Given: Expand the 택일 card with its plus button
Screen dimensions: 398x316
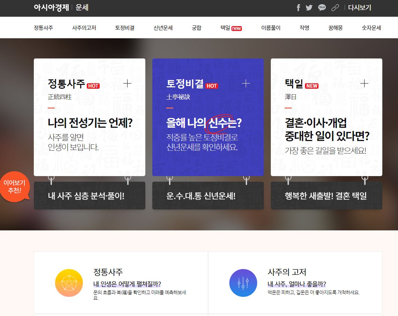Looking at the screenshot, I should [x=365, y=84].
